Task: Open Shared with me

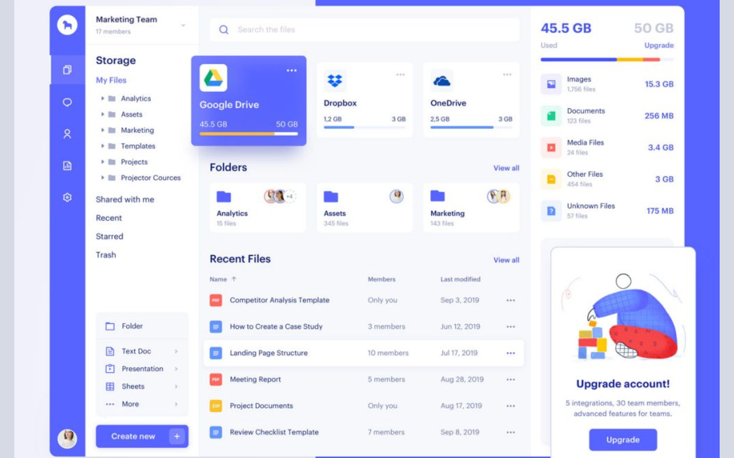Action: [125, 199]
